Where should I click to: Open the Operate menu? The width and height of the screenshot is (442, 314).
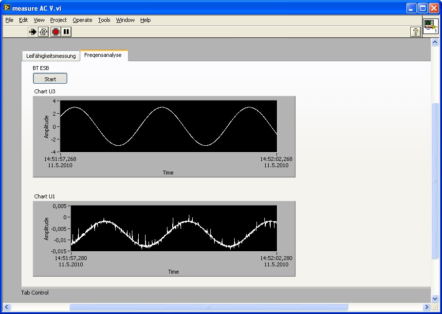[x=82, y=20]
